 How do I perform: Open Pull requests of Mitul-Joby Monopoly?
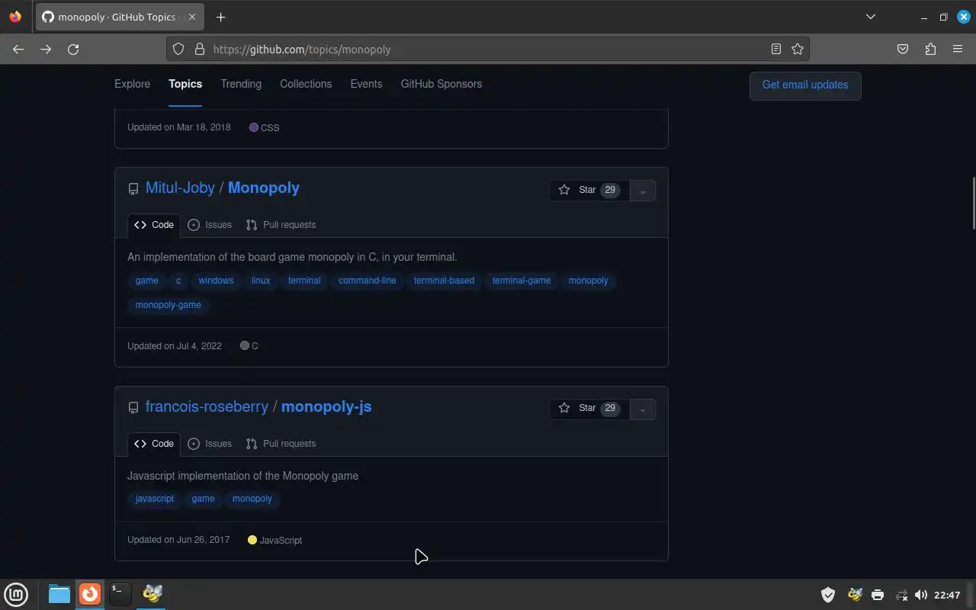coord(281,225)
